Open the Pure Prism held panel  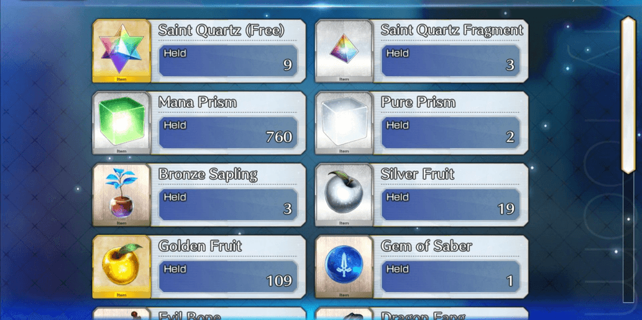(451, 133)
